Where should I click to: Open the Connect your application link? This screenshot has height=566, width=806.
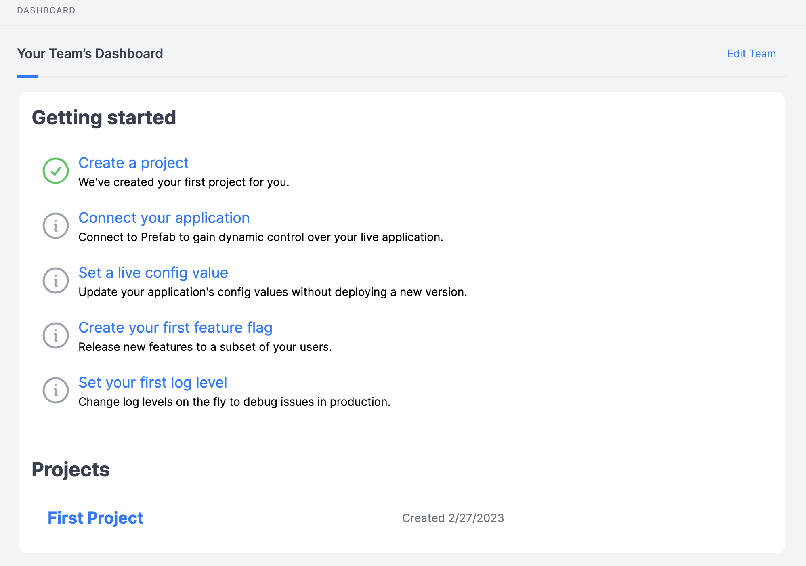[x=164, y=218]
